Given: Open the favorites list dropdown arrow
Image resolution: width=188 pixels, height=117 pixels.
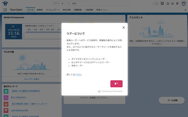Looking at the screenshot, I should (157, 4).
